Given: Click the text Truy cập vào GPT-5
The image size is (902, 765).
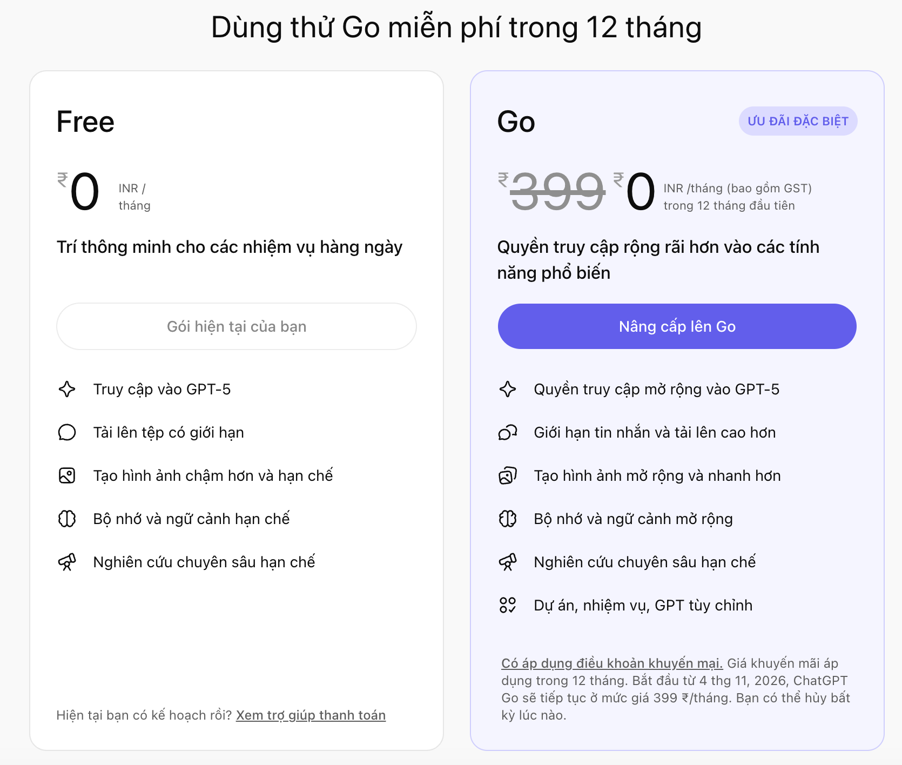Looking at the screenshot, I should [x=162, y=390].
